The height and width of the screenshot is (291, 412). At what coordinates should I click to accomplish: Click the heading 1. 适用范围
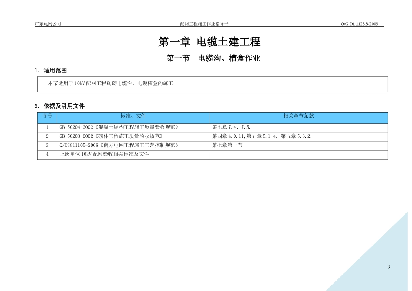point(51,70)
